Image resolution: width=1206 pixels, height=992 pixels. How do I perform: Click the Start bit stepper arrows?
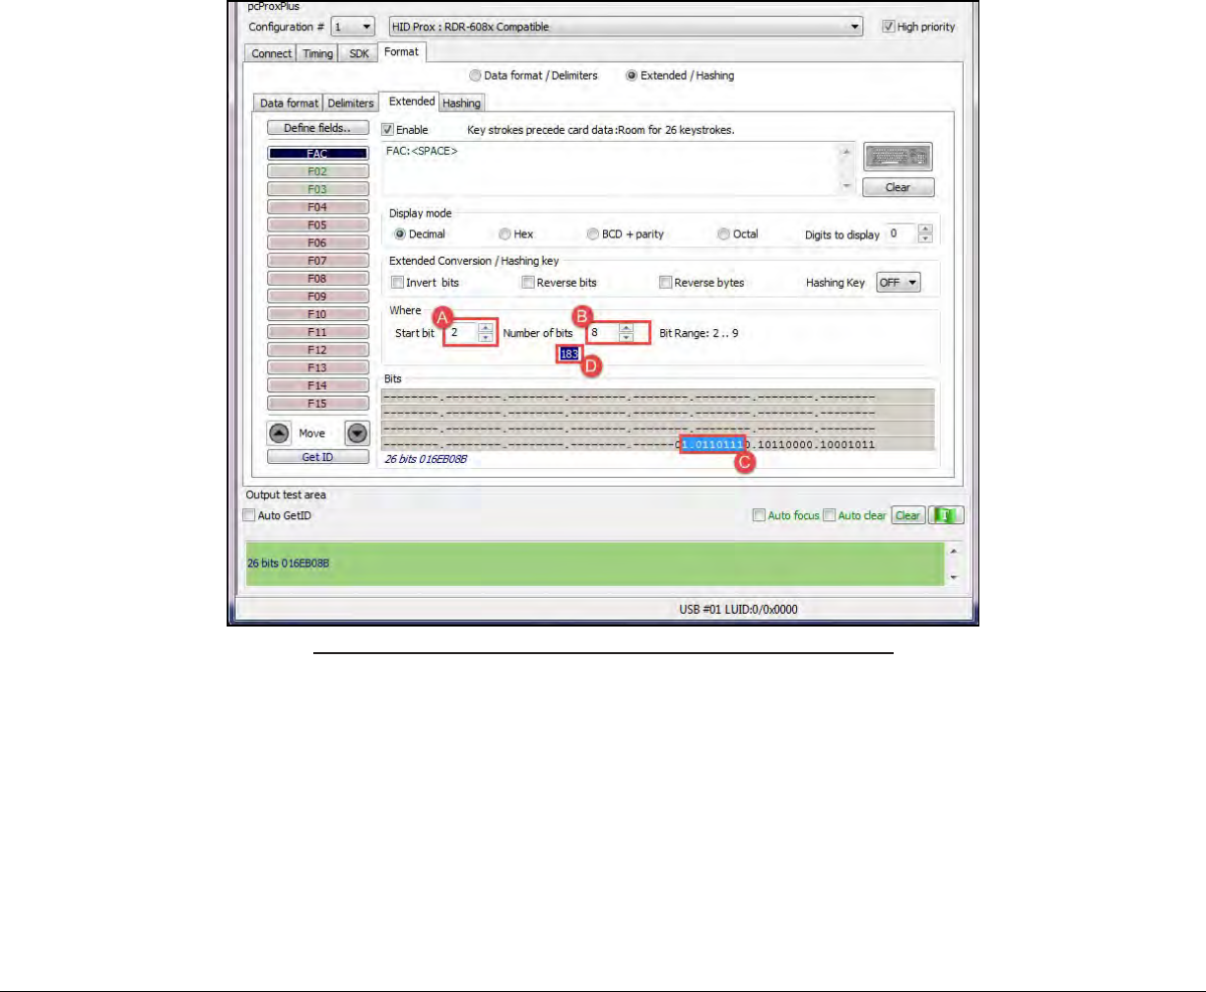485,333
